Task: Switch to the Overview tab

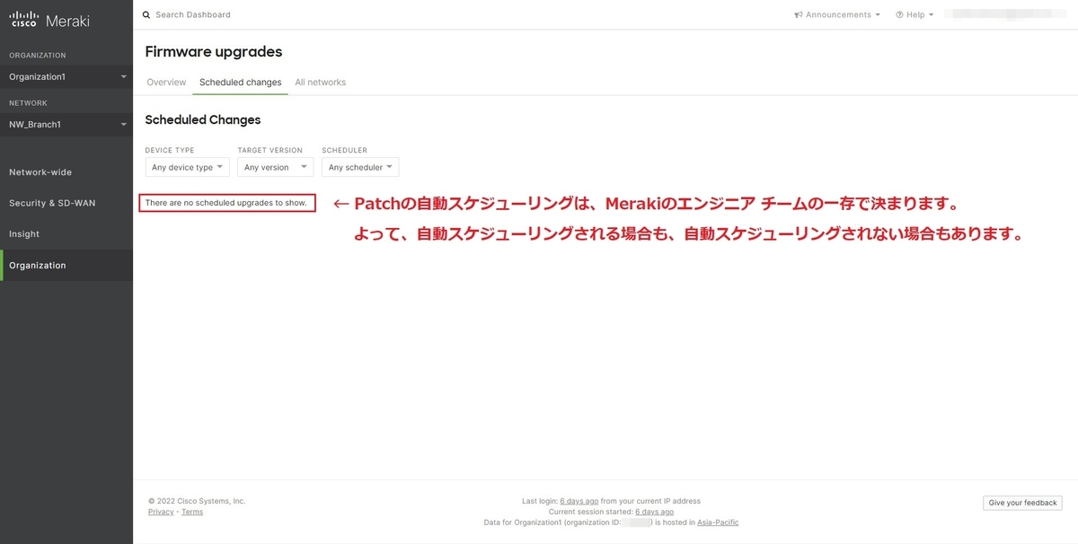Action: pos(166,82)
